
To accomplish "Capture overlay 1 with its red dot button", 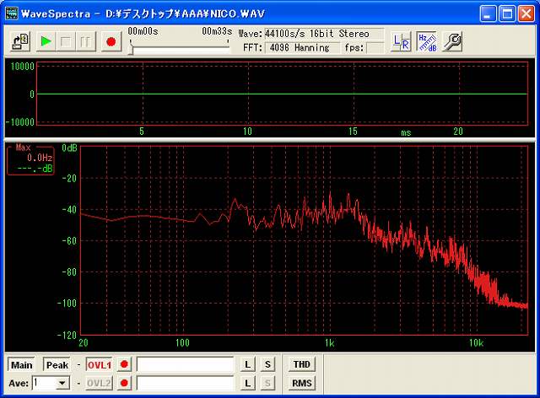I will (124, 364).
